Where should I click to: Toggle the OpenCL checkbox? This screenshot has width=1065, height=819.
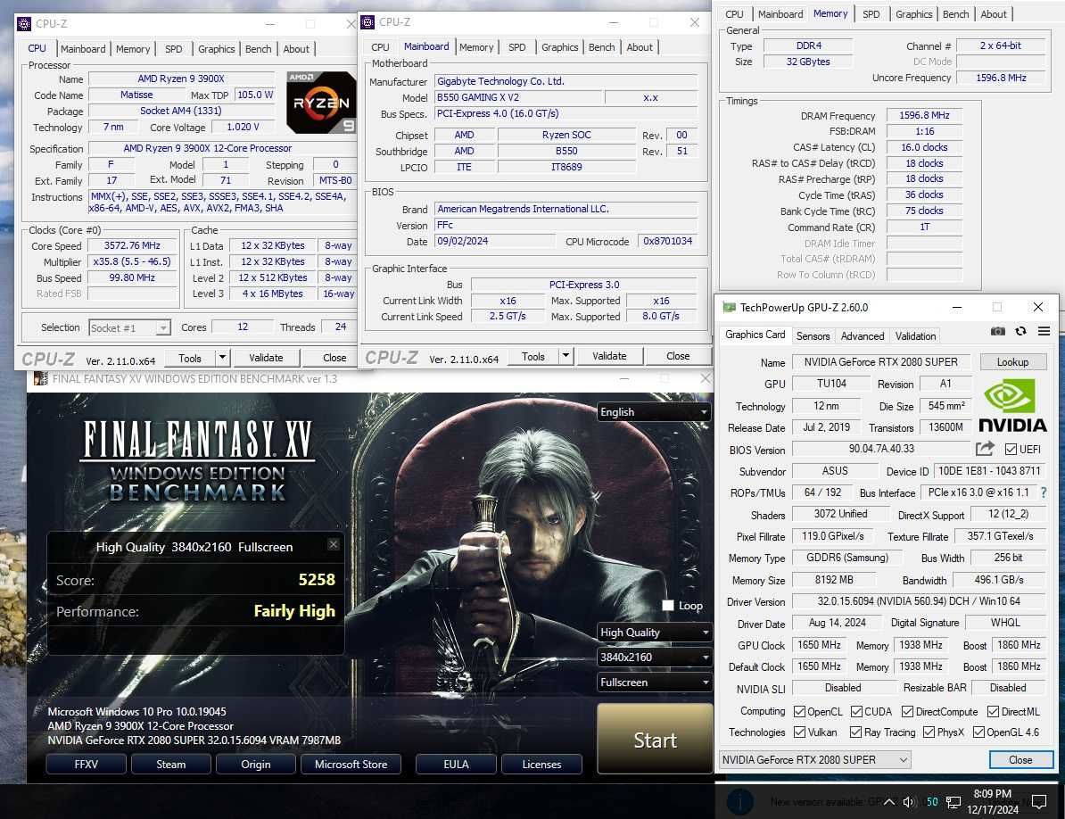[799, 711]
